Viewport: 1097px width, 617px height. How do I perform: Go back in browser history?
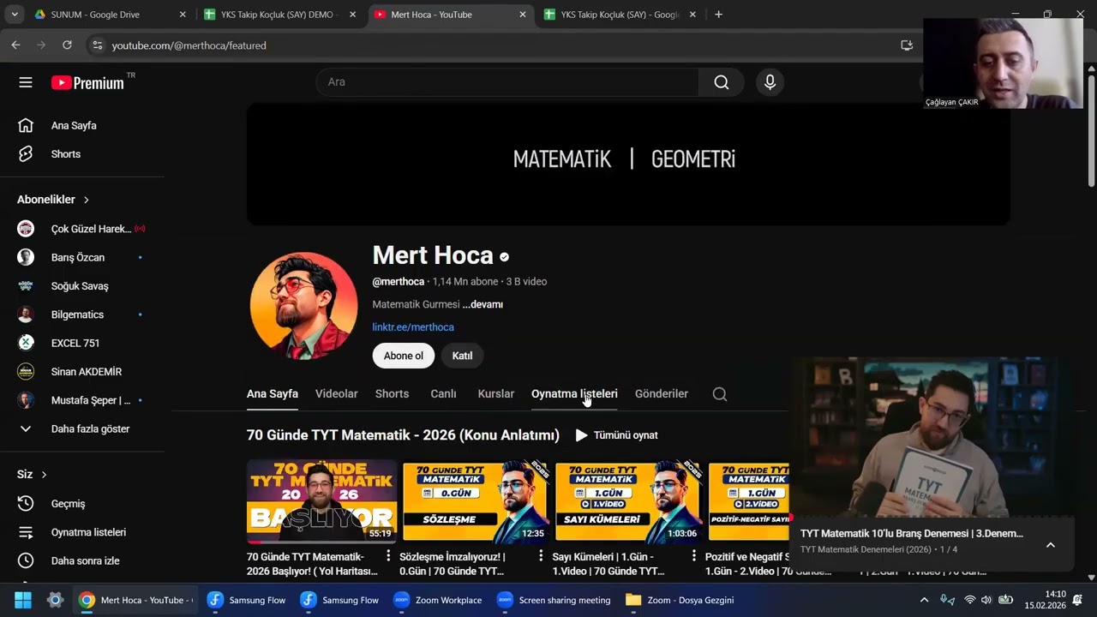15,45
